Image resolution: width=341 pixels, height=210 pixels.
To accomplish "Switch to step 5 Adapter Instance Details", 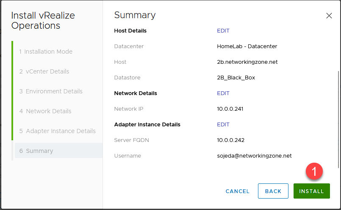I will tap(57, 131).
